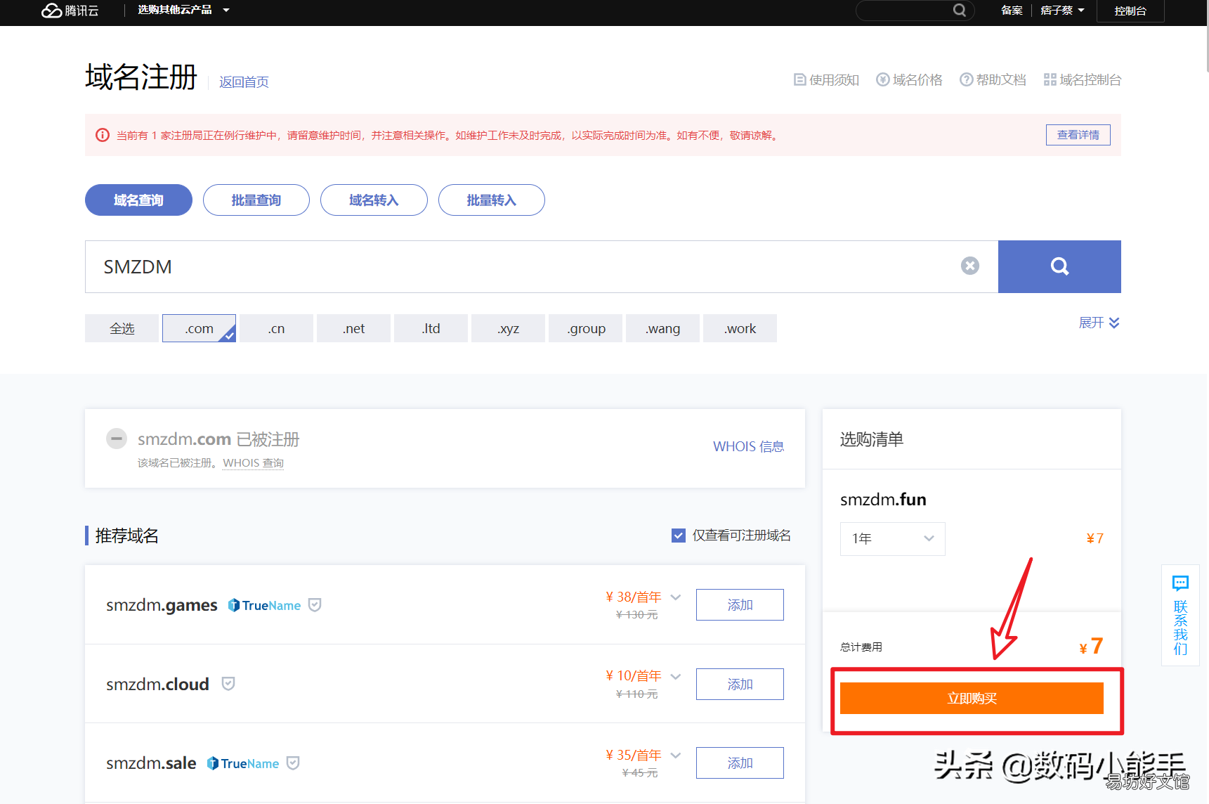Click the ¥ 35/首年 price
Screen dimensions: 1209x804
point(633,755)
